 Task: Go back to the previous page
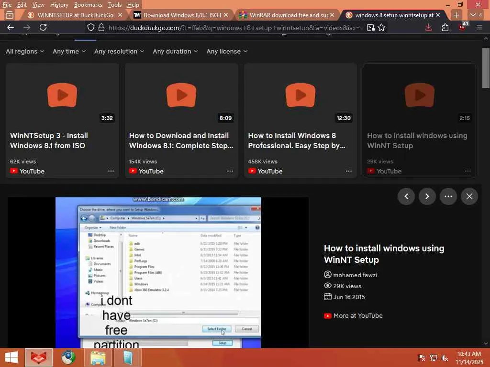pos(11,27)
